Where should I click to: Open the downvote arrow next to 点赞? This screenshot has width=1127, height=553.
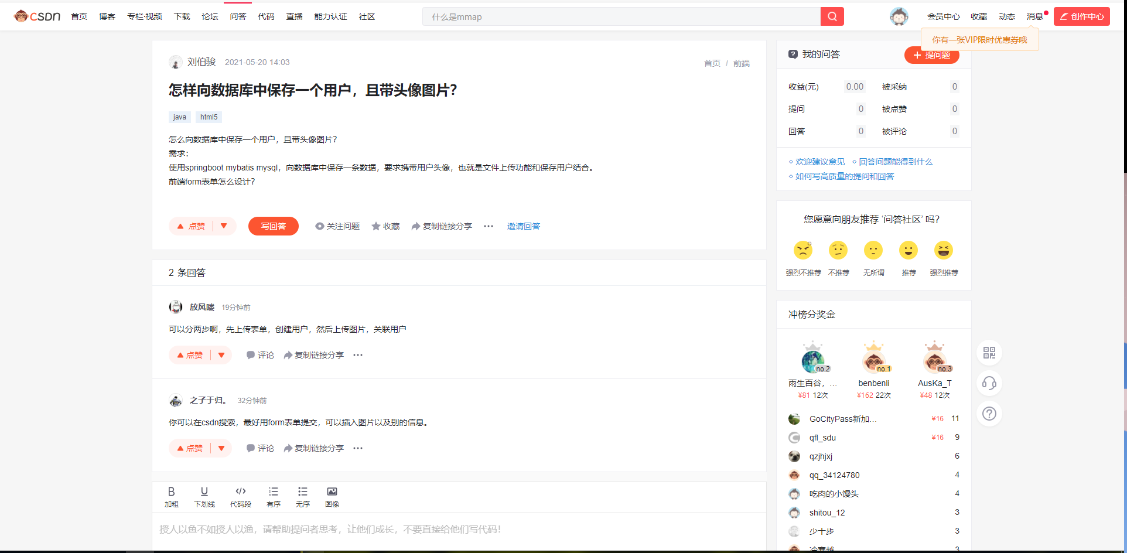(223, 226)
